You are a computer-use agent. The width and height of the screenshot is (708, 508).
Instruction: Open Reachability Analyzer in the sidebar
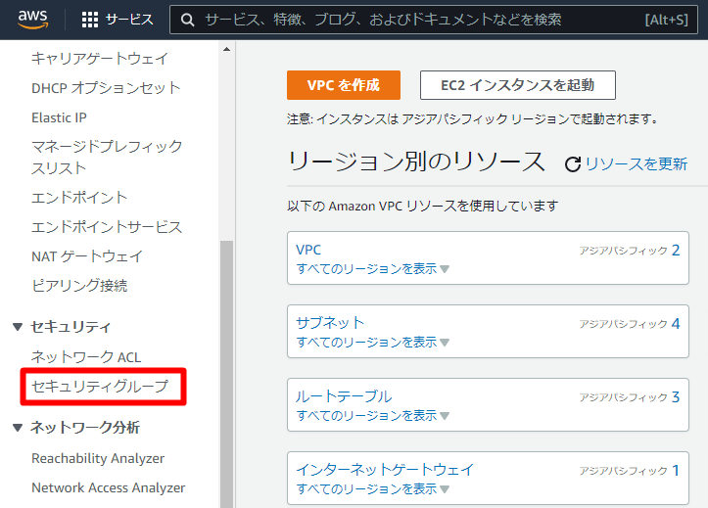[98, 458]
